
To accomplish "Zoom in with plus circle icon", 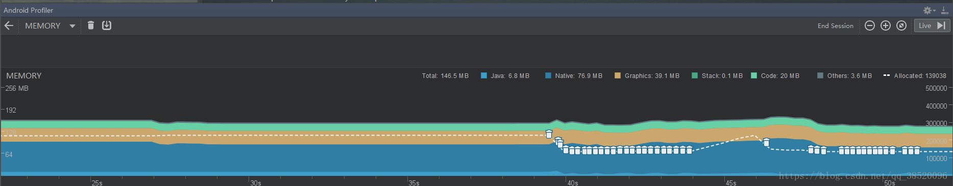I will (x=886, y=25).
